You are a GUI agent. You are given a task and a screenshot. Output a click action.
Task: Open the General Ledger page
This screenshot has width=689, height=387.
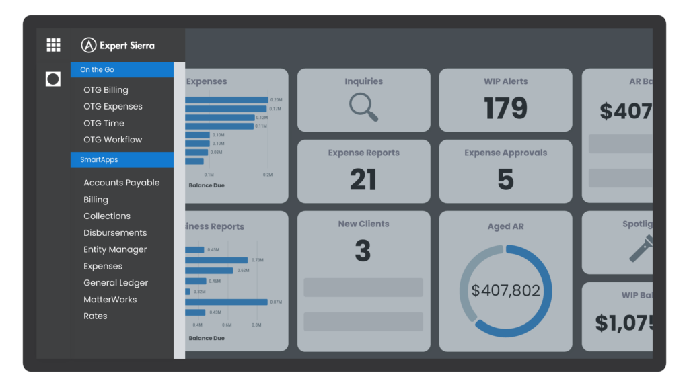tap(115, 282)
